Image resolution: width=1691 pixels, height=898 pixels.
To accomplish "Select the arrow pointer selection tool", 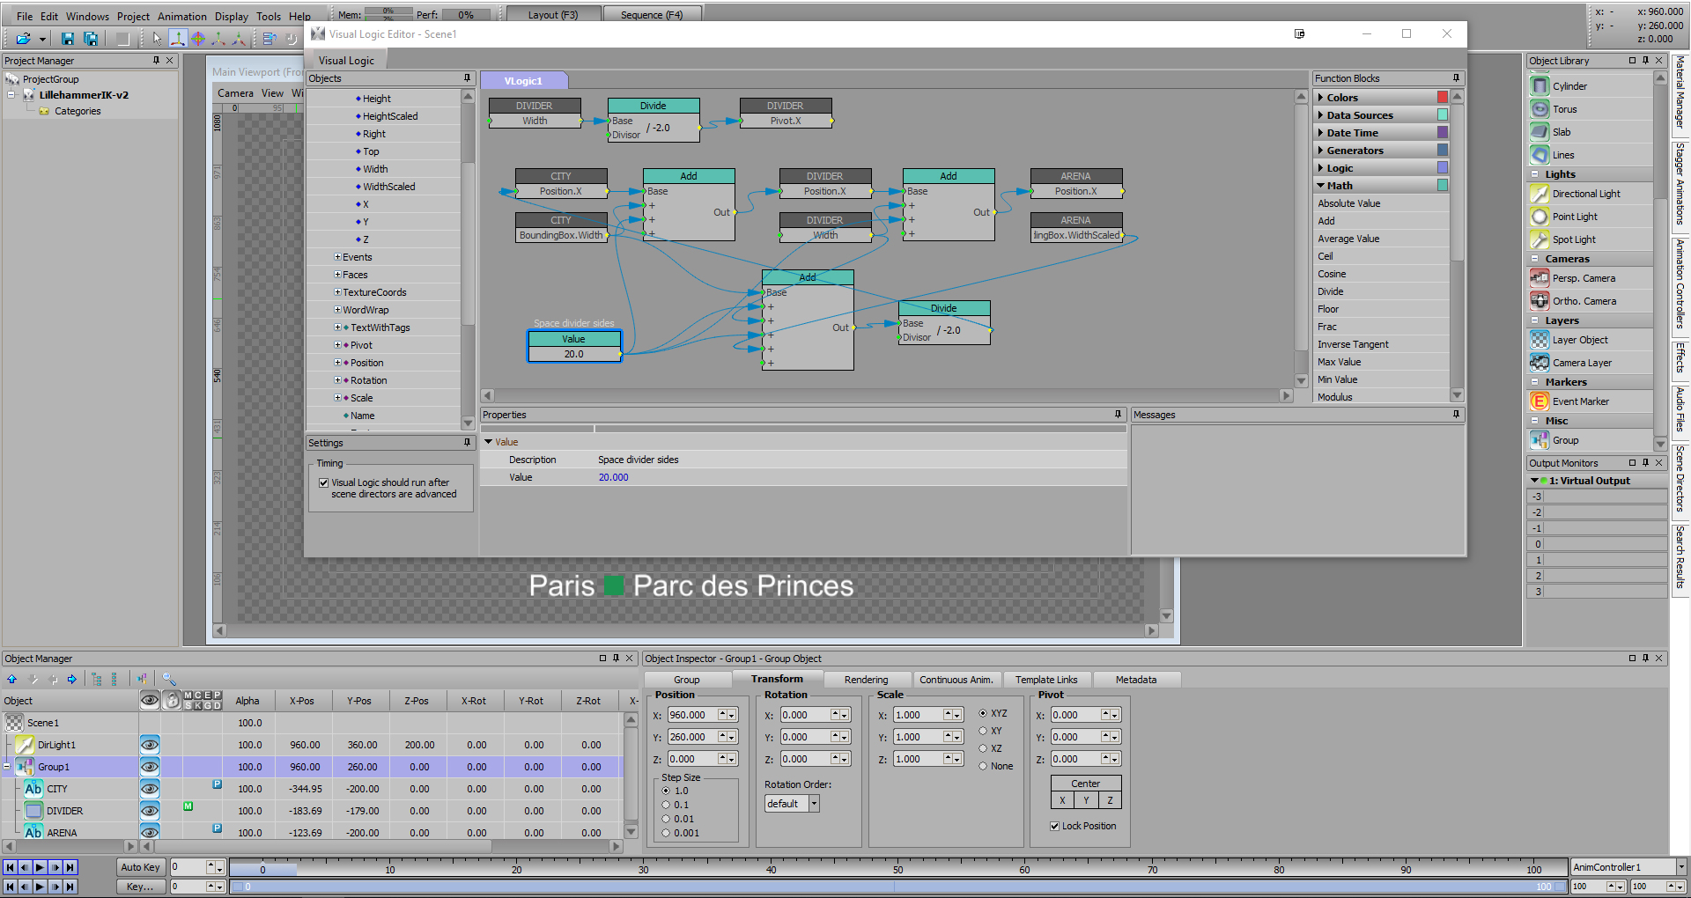I will 157,39.
